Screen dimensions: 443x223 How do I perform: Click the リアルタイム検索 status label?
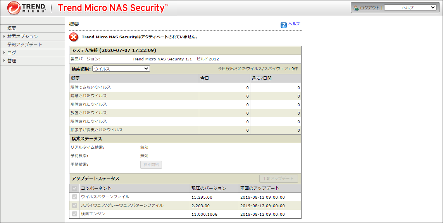(x=88, y=147)
